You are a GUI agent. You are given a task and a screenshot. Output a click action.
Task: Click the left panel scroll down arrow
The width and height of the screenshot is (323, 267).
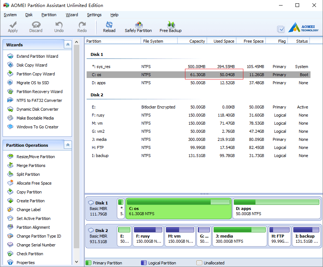click(x=76, y=262)
